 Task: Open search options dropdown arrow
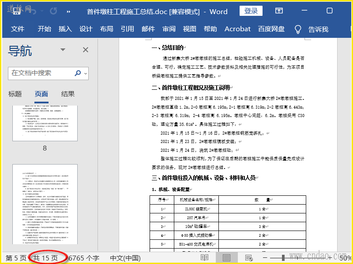click(x=85, y=73)
